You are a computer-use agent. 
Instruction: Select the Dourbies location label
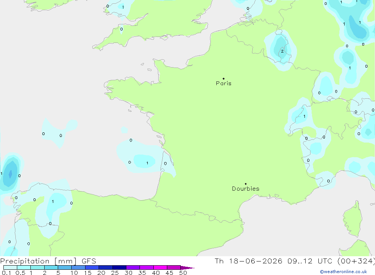[246, 189]
